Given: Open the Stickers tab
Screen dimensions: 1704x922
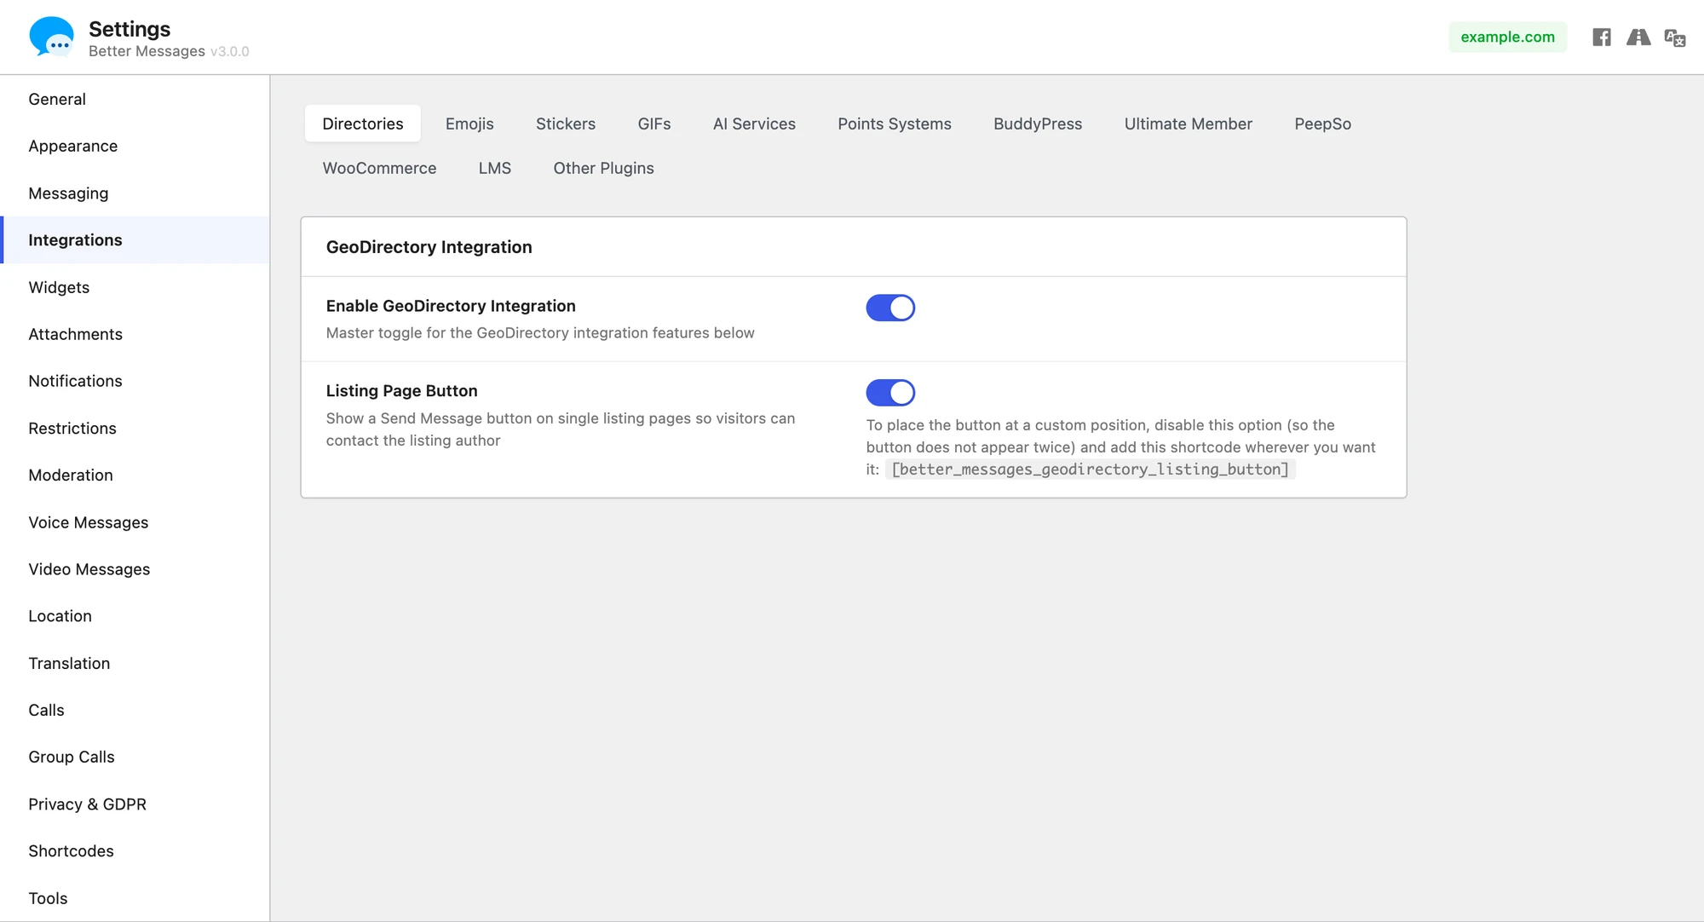Looking at the screenshot, I should coord(566,124).
